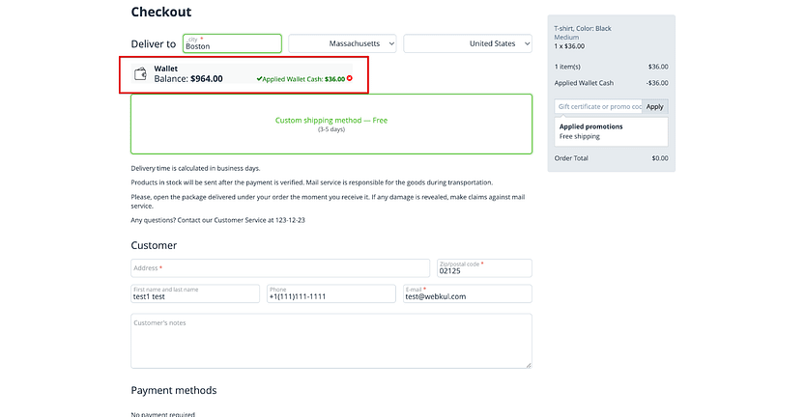Select Custom shipping method — Free option

[331, 124]
